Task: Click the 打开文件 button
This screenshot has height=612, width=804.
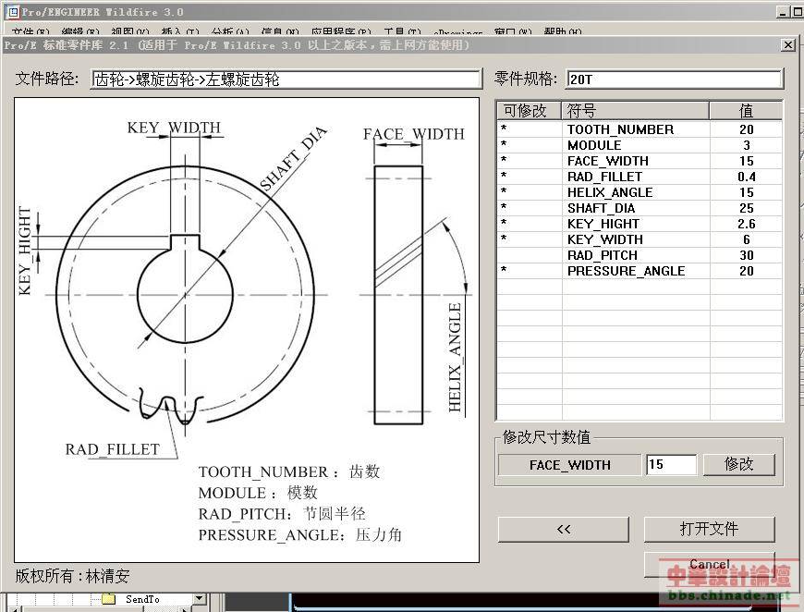Action: (709, 530)
